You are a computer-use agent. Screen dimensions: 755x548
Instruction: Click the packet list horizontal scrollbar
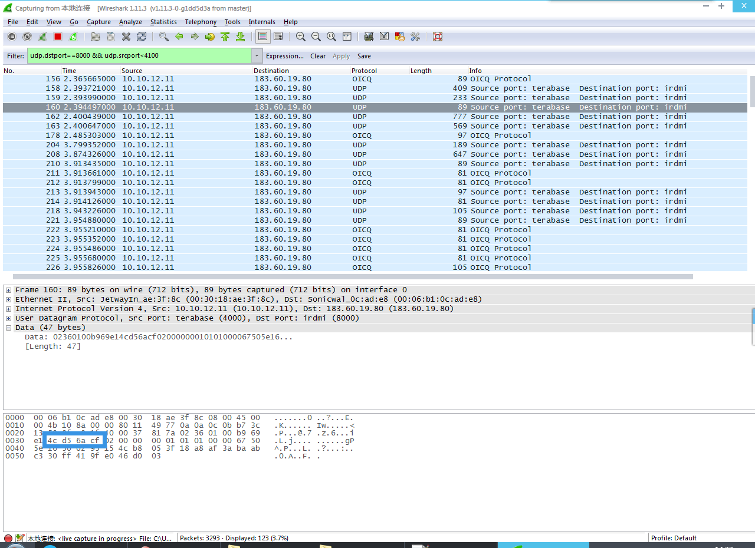coord(352,276)
